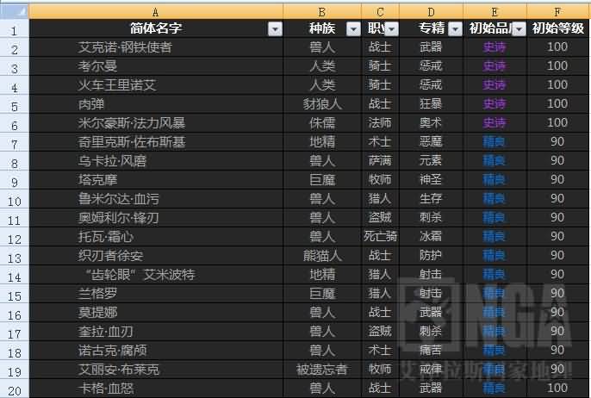Select row 20 header

pyautogui.click(x=15, y=389)
